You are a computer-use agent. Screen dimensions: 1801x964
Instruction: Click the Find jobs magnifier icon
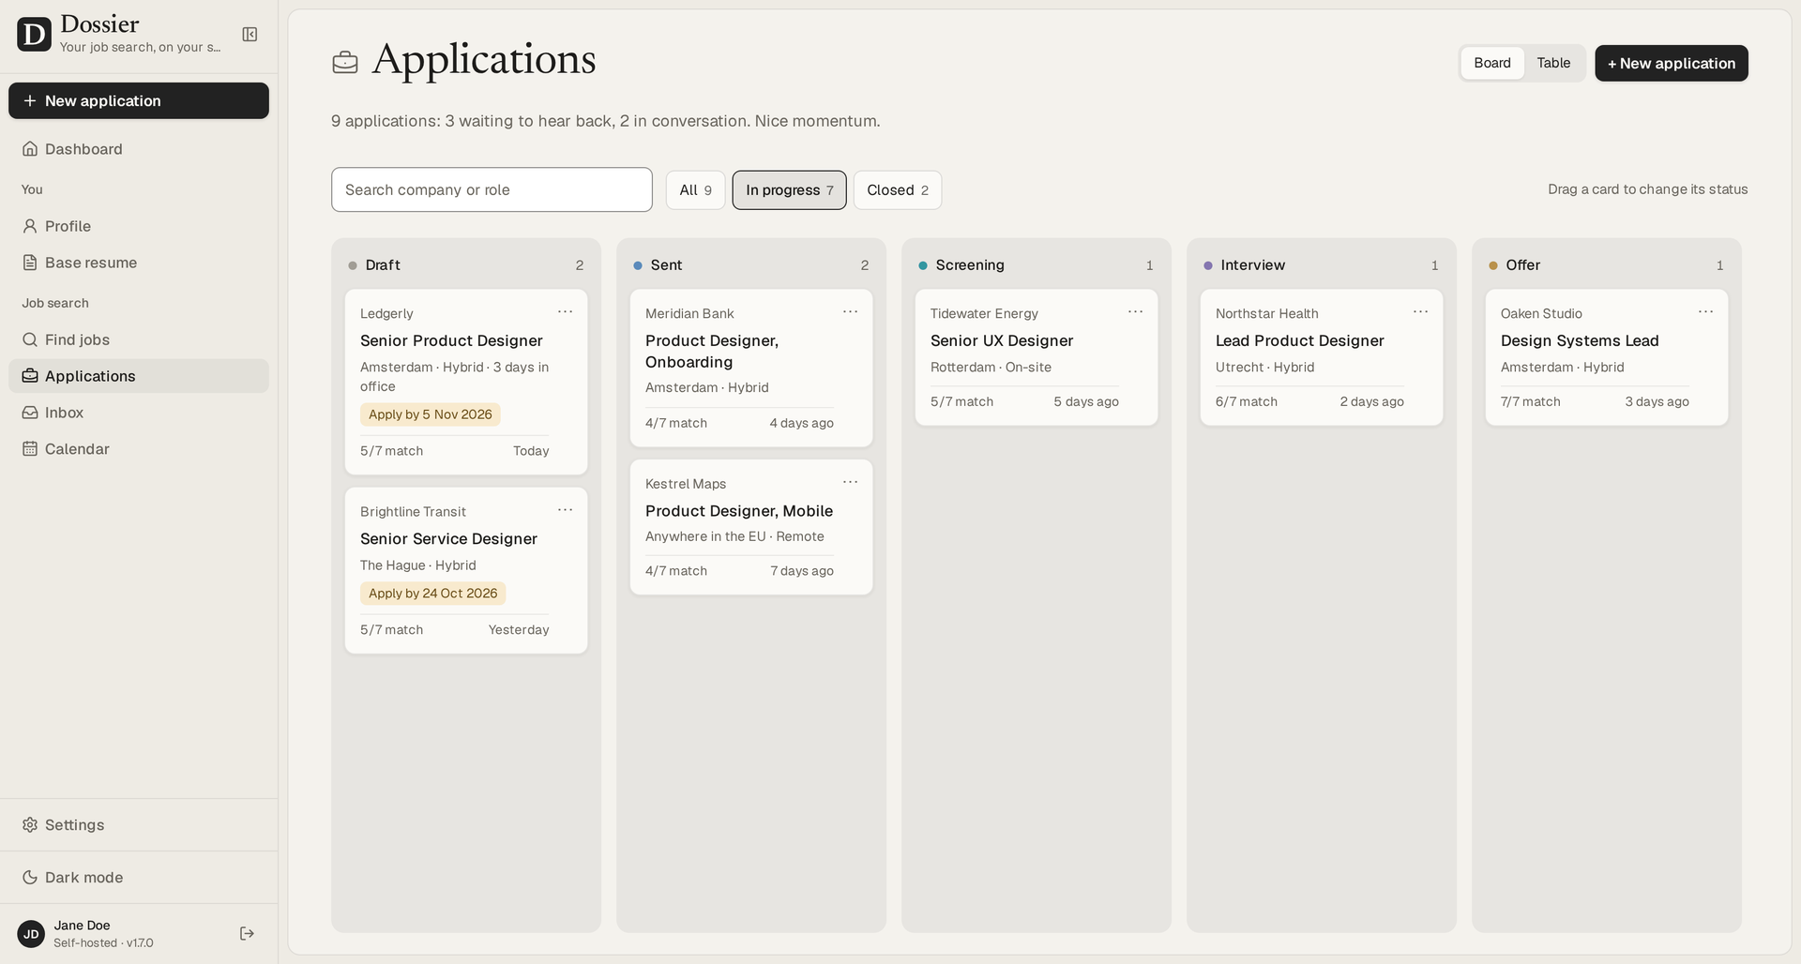(x=30, y=339)
